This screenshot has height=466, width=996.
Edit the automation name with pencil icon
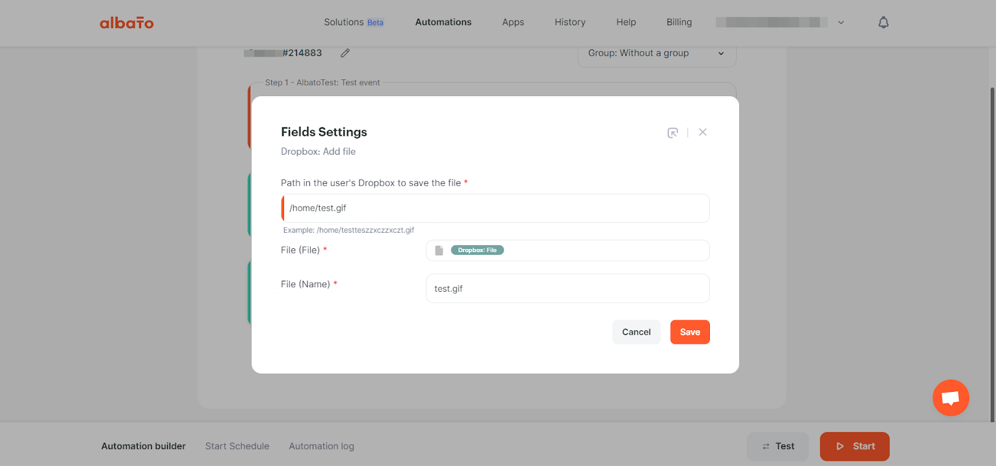click(345, 53)
